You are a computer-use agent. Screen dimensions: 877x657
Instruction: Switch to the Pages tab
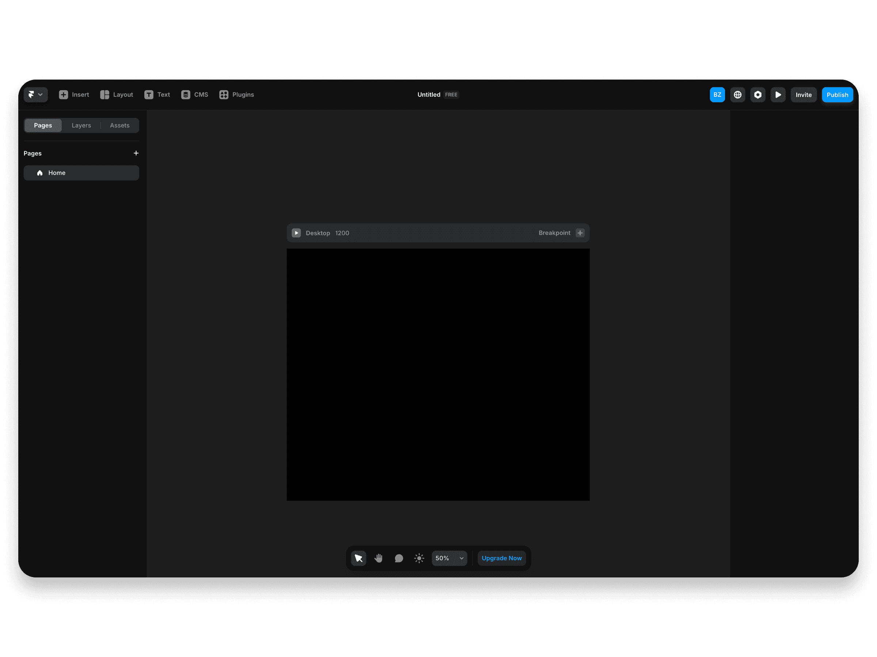click(x=43, y=125)
